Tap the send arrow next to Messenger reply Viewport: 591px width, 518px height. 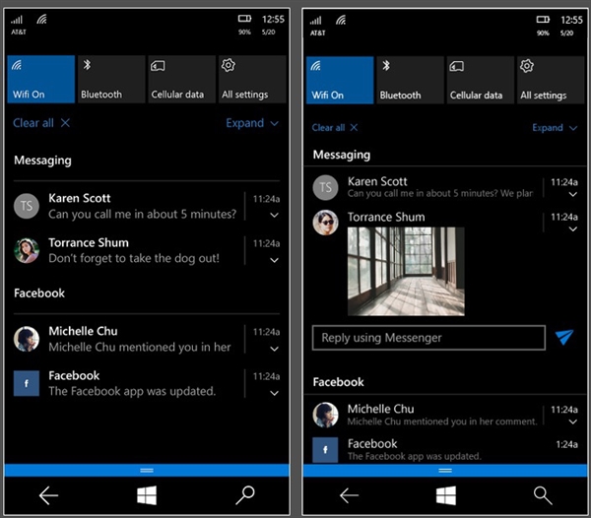click(x=564, y=337)
